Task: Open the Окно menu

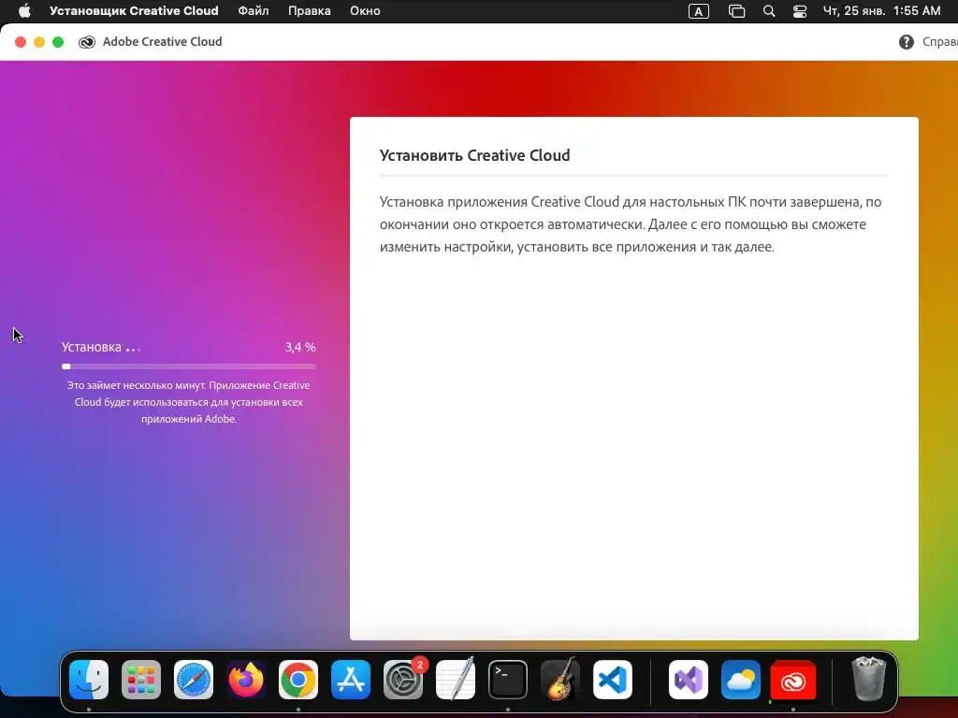Action: pyautogui.click(x=365, y=11)
